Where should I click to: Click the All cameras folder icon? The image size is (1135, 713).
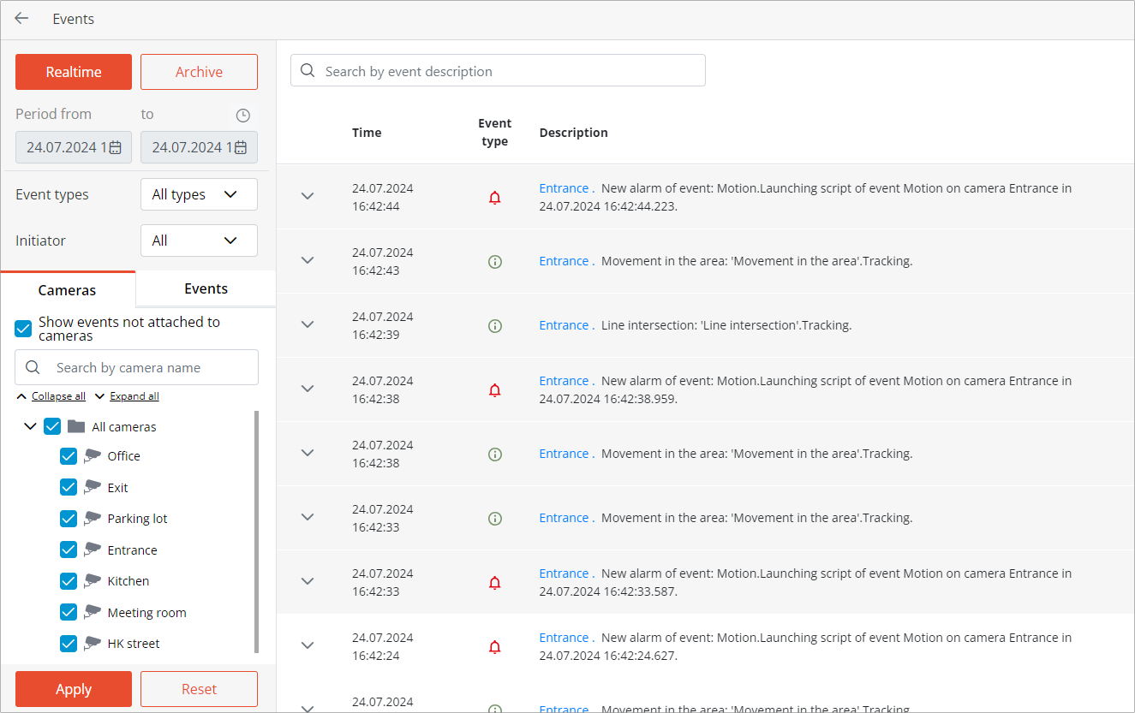tap(76, 426)
